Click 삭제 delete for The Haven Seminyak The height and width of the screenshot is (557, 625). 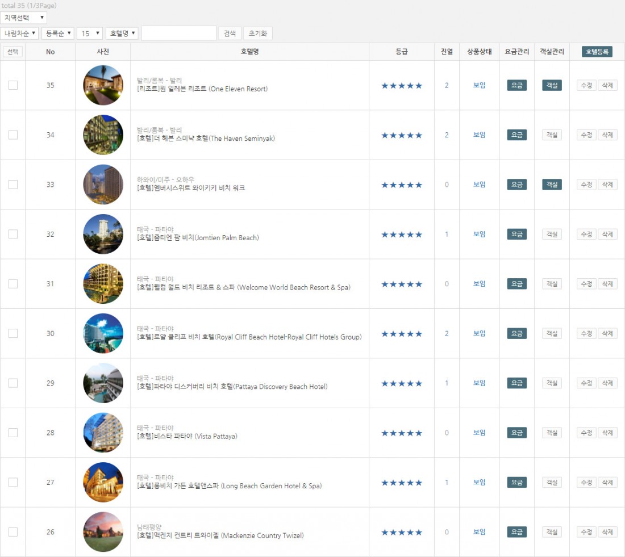607,135
